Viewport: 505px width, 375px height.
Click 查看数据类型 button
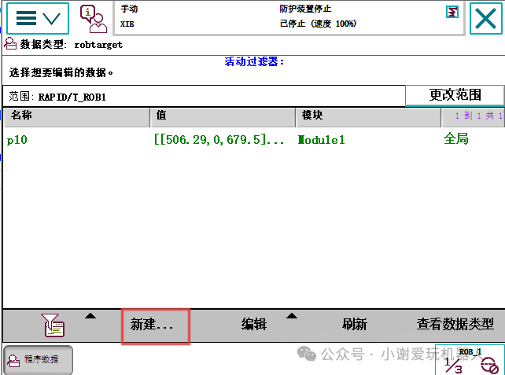click(x=455, y=324)
